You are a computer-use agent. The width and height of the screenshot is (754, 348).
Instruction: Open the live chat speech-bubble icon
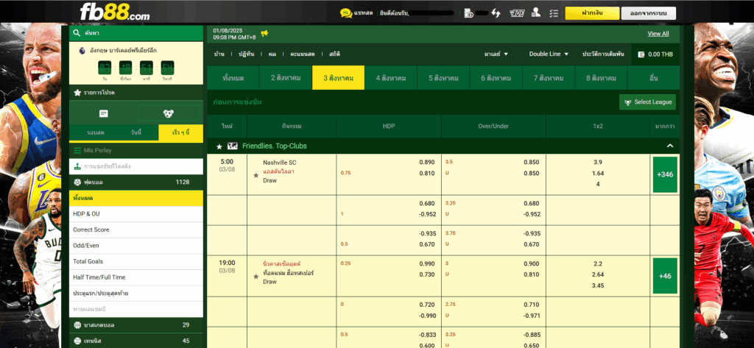point(346,13)
